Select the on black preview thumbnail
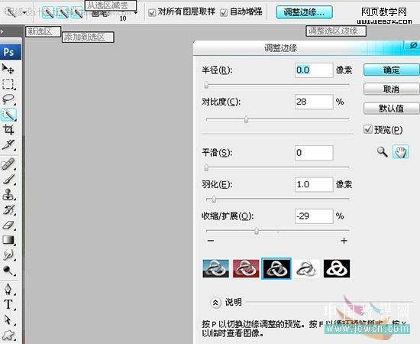Image resolution: width=420 pixels, height=344 pixels. click(x=276, y=268)
